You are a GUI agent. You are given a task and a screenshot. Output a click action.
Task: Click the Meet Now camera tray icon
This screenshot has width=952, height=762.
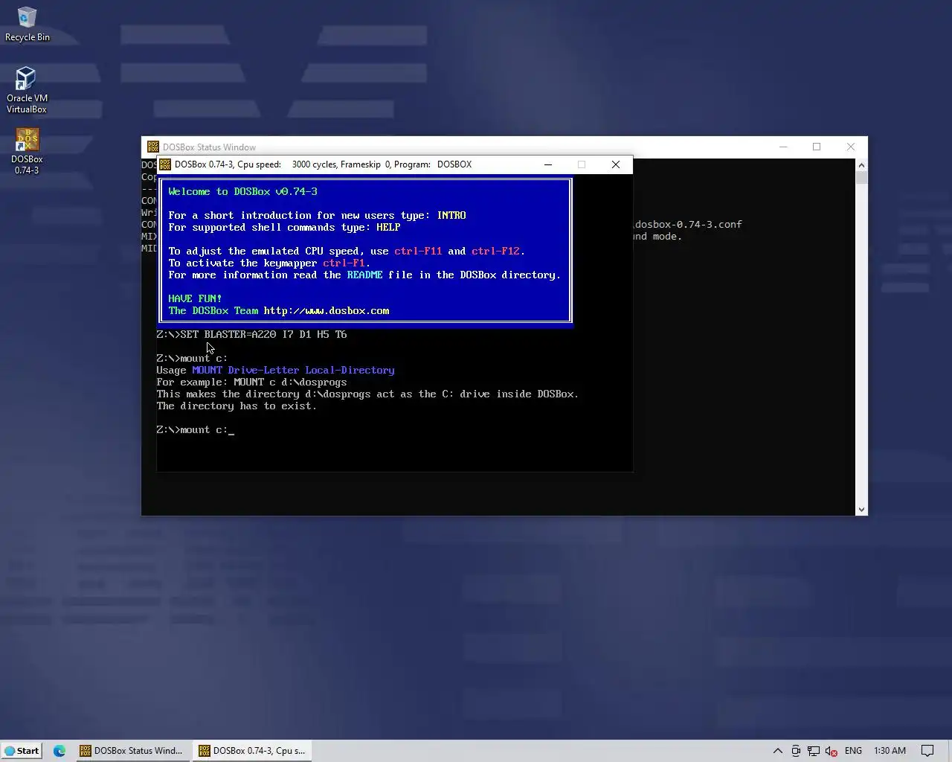click(x=796, y=750)
